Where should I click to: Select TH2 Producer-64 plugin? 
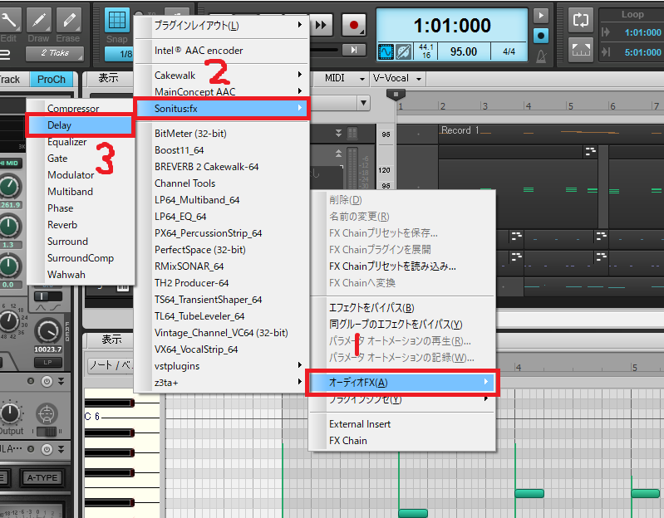point(220,283)
